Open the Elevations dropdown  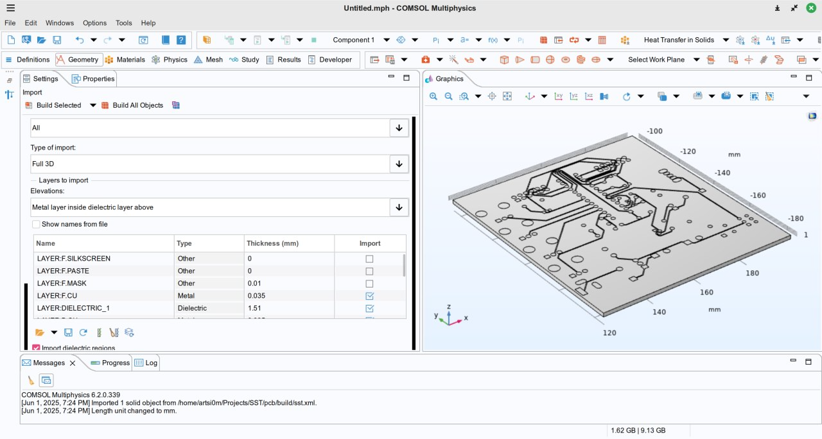[399, 207]
